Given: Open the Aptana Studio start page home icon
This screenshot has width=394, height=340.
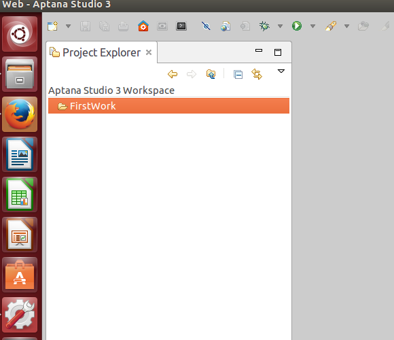Looking at the screenshot, I should [x=143, y=26].
